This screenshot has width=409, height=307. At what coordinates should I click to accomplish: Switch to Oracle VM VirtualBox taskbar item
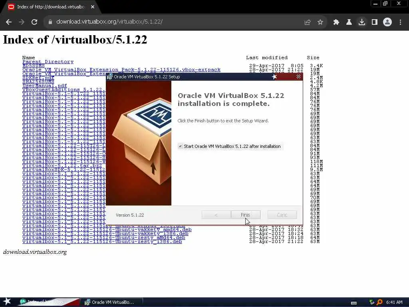point(111,302)
